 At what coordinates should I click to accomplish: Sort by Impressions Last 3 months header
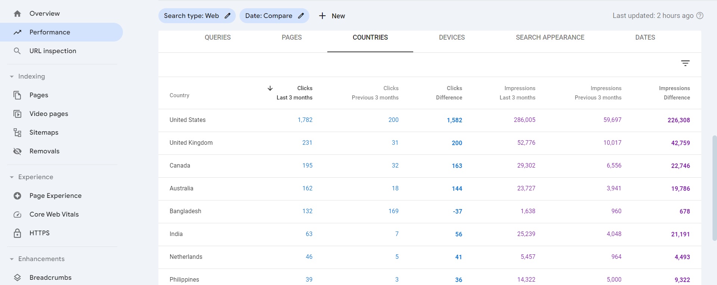[x=517, y=93]
